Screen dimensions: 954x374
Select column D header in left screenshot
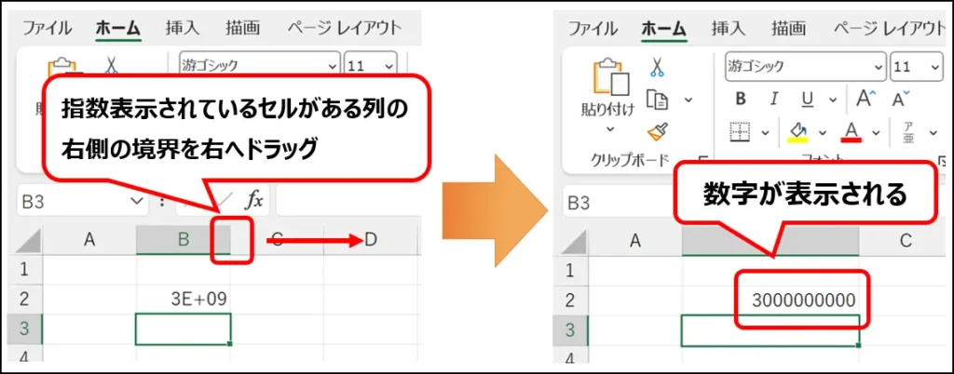pyautogui.click(x=371, y=240)
